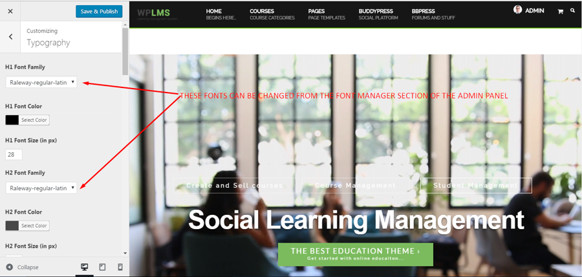This screenshot has width=582, height=277.
Task: Collapse the customizer sidebar
Action: click(22, 267)
